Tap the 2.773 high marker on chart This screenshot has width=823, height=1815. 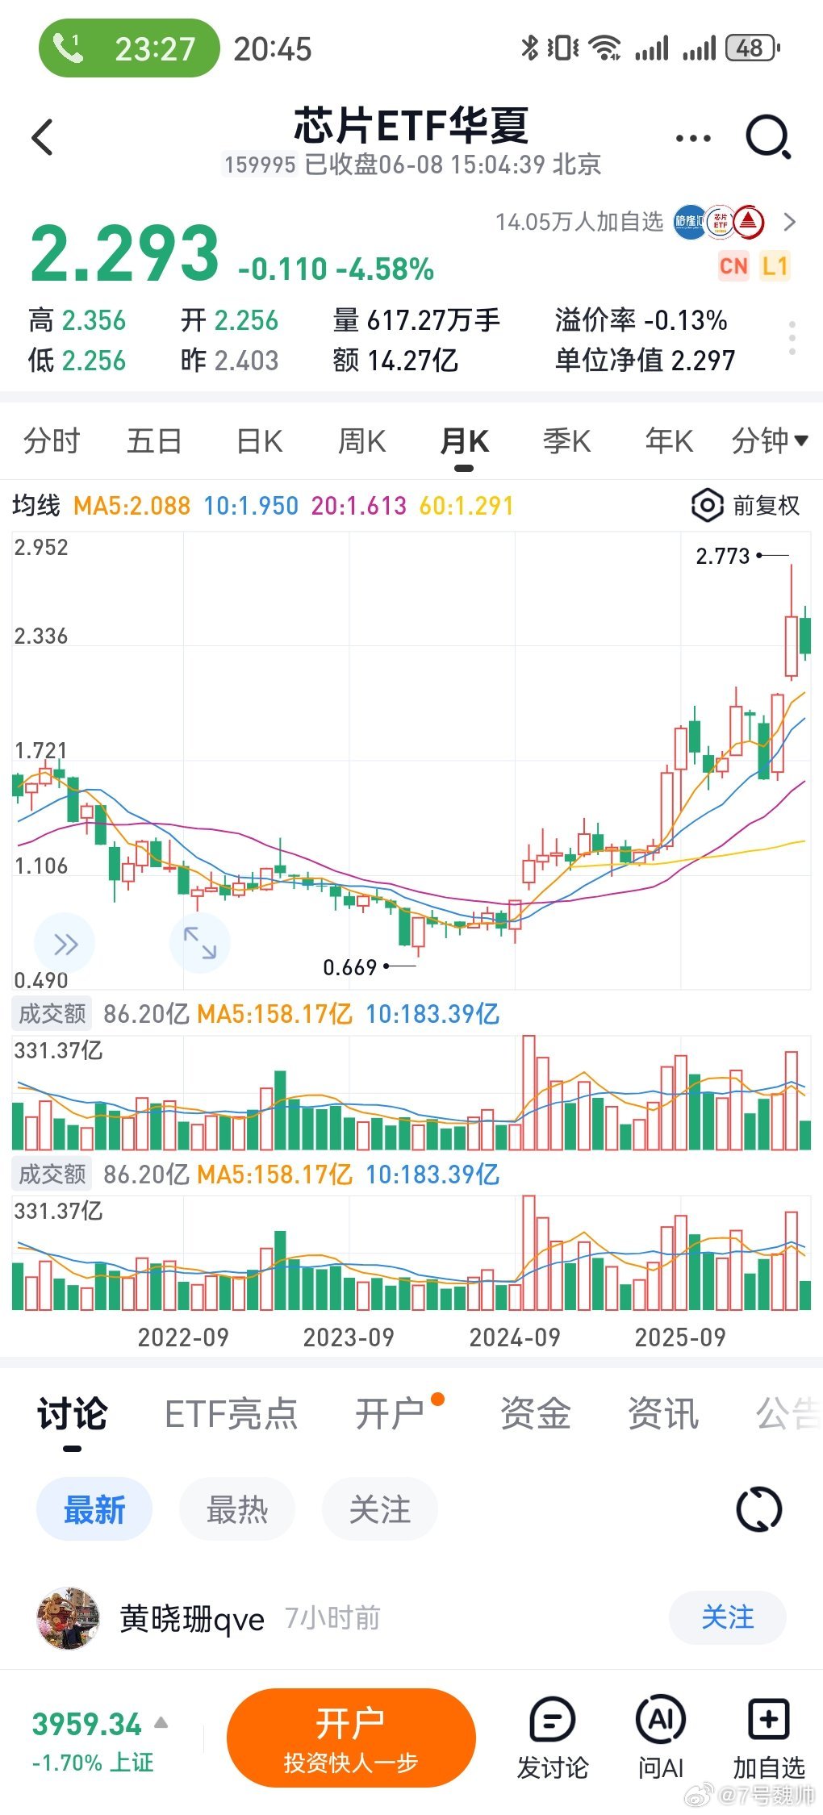[723, 556]
